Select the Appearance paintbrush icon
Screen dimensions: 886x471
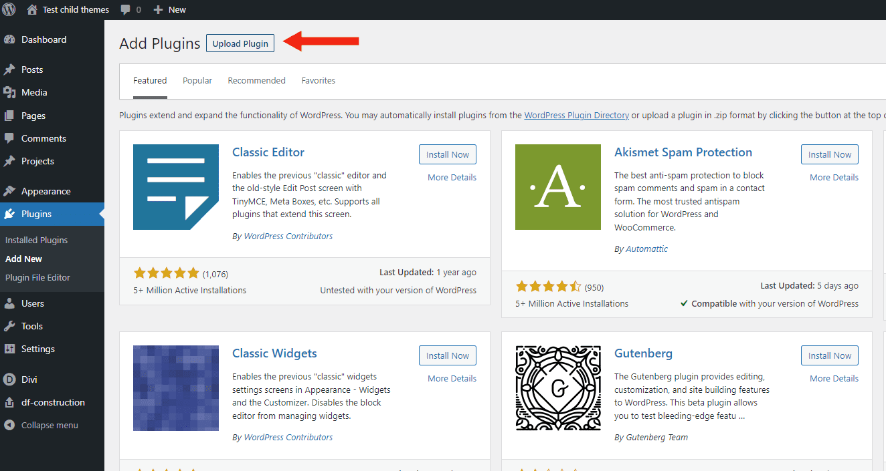click(x=9, y=191)
